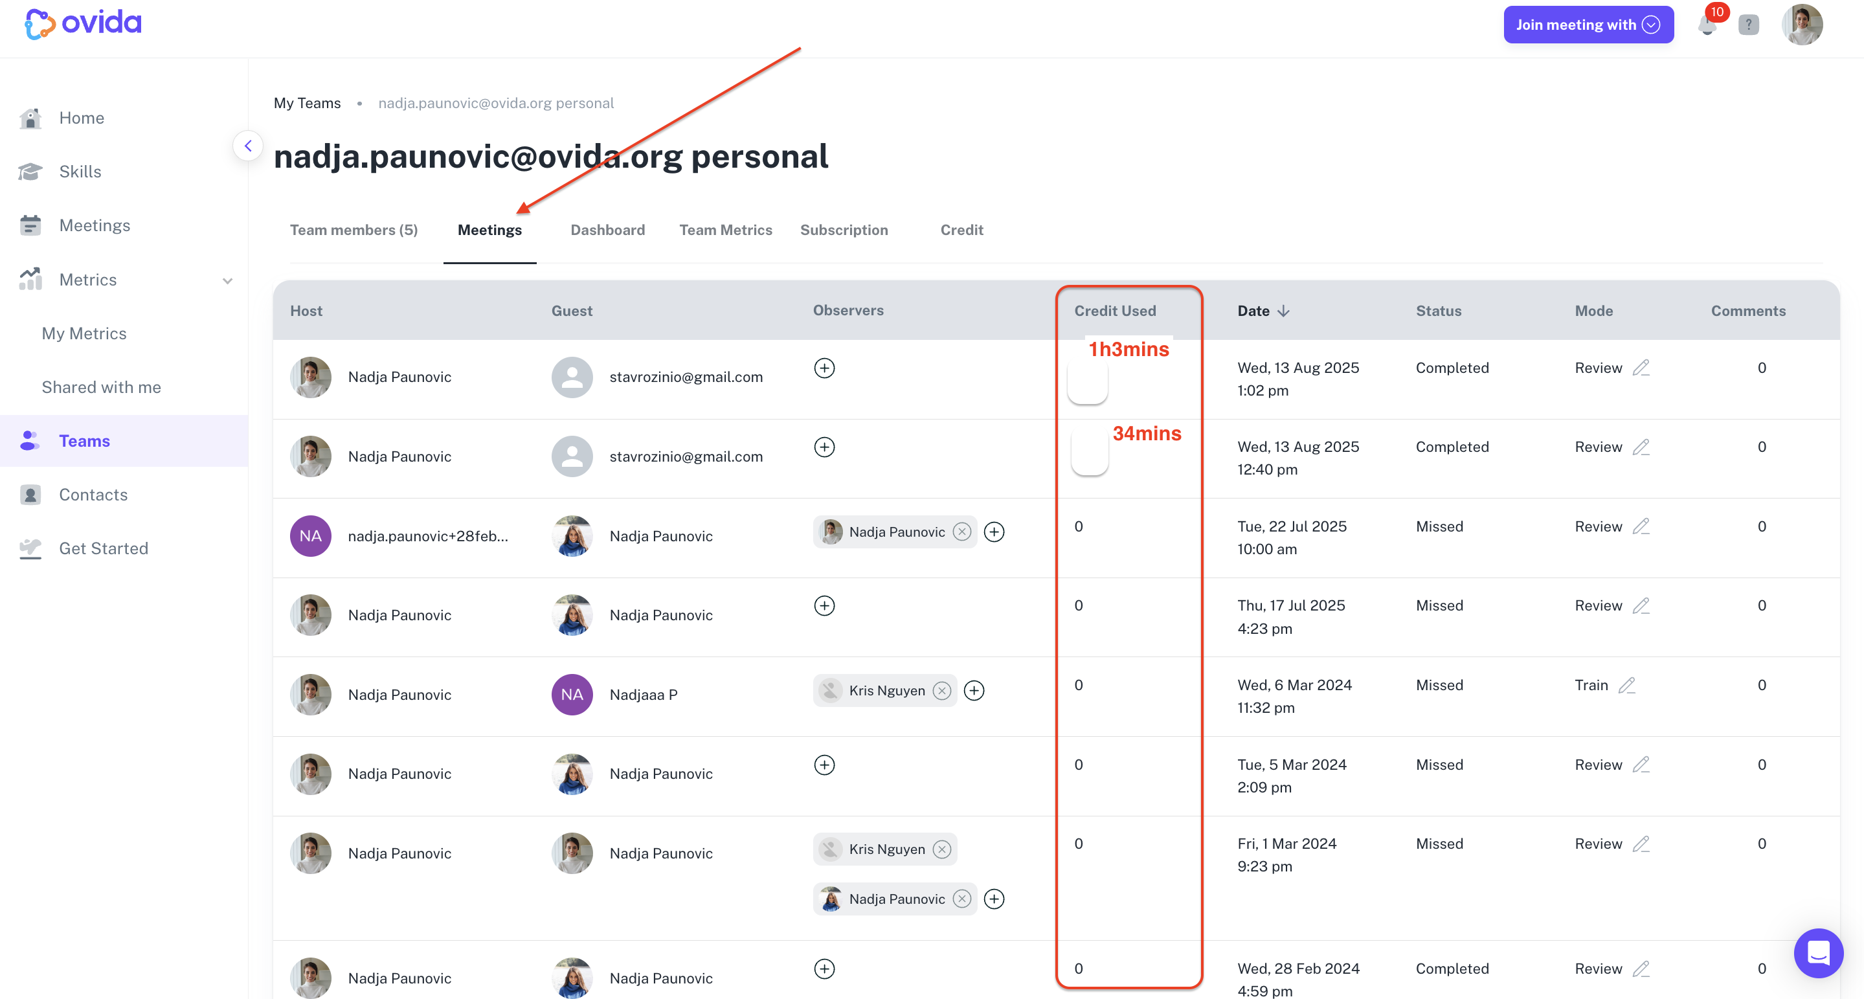
Task: Switch to Team members (5) tab
Action: [354, 230]
